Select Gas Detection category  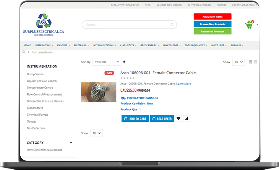[36, 128]
